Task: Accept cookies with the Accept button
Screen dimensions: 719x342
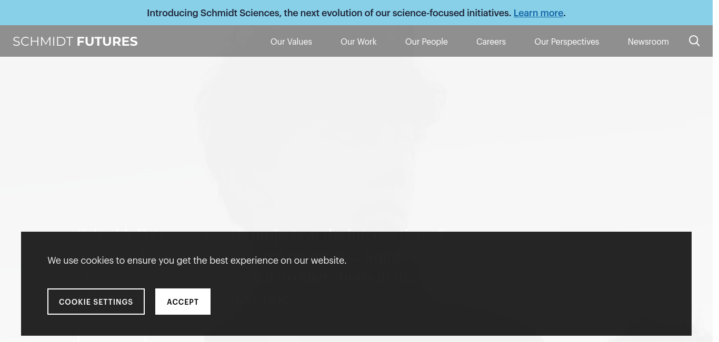Action: click(183, 302)
